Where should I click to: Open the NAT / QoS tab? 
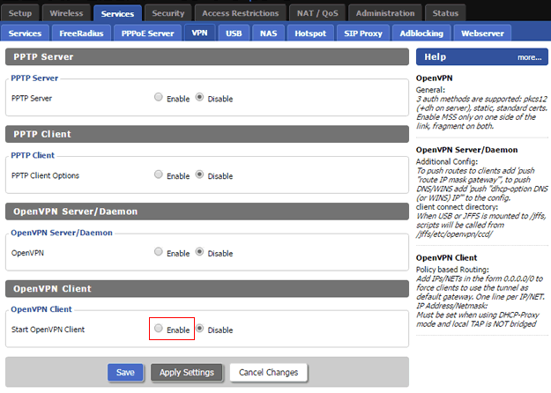(x=317, y=13)
